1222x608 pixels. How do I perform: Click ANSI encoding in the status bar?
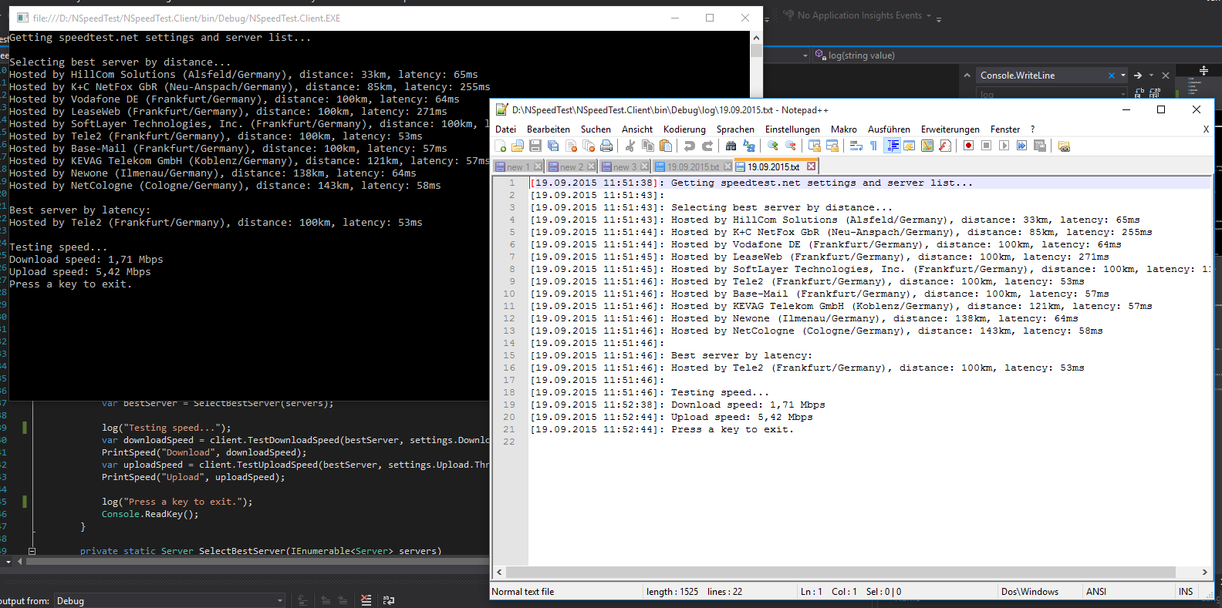(x=1096, y=592)
